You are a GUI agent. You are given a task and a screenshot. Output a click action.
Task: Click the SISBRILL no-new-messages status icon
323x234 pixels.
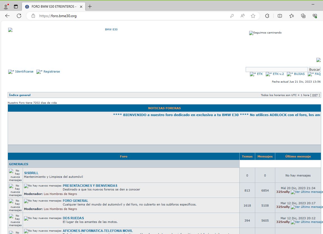point(15,175)
